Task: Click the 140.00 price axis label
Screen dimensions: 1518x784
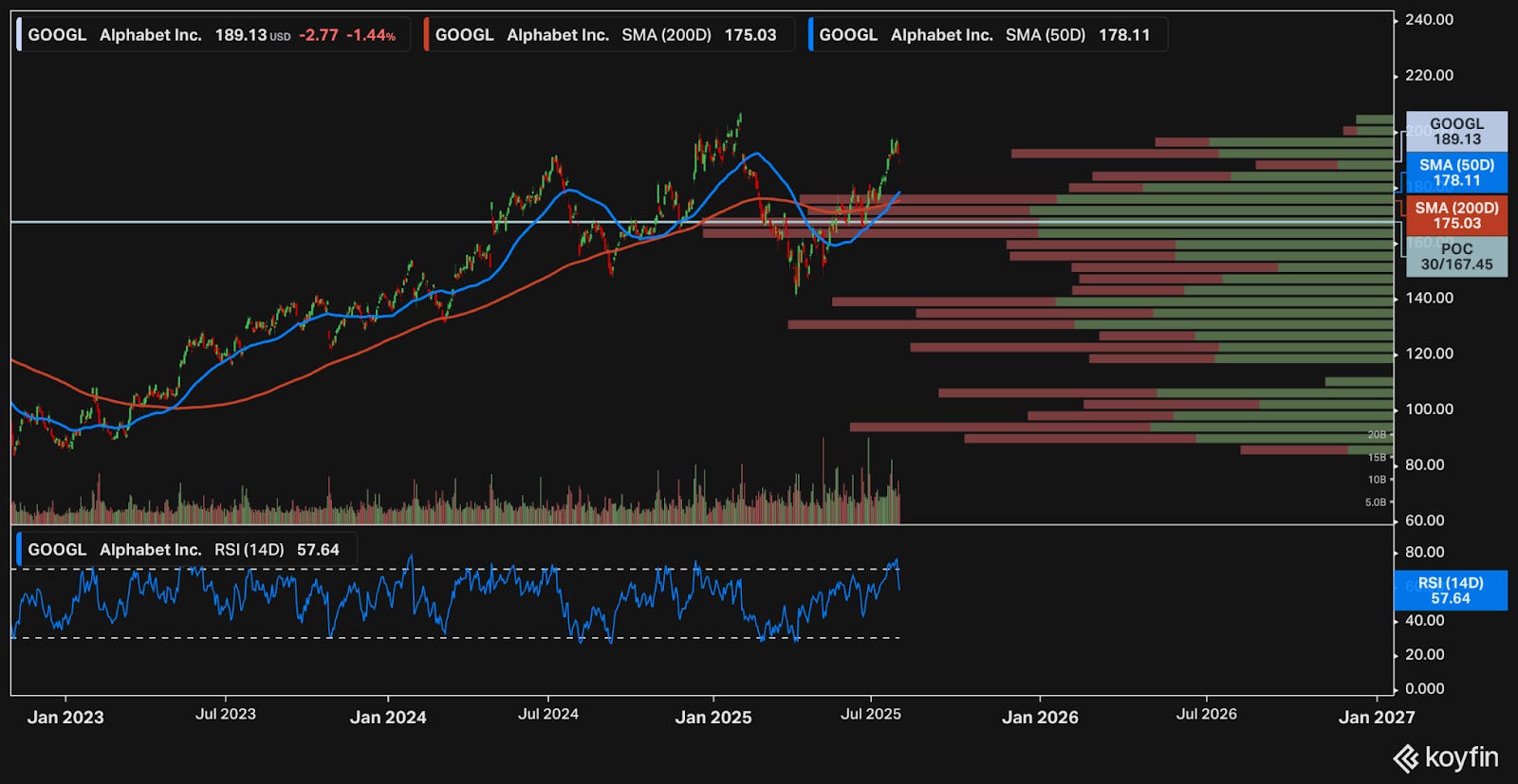Action: [1429, 298]
